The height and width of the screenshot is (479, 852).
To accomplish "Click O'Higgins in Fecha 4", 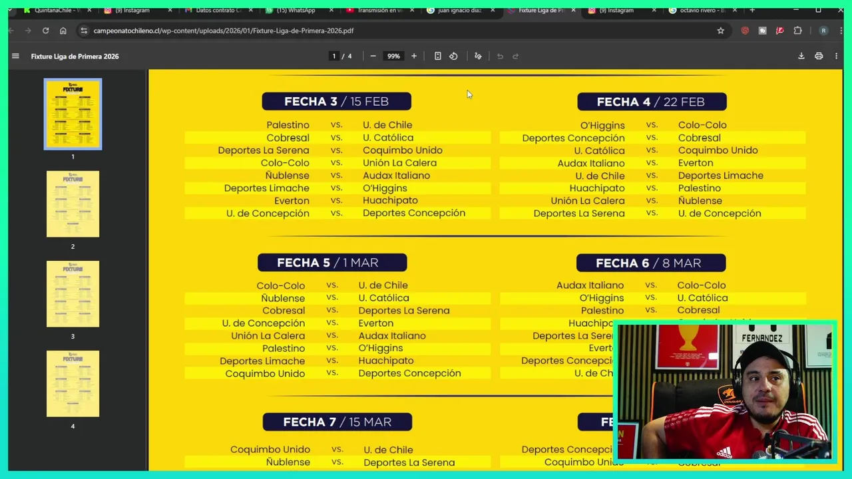I will tap(602, 125).
